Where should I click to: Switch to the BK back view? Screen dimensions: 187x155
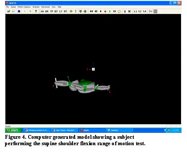(x=47, y=12)
